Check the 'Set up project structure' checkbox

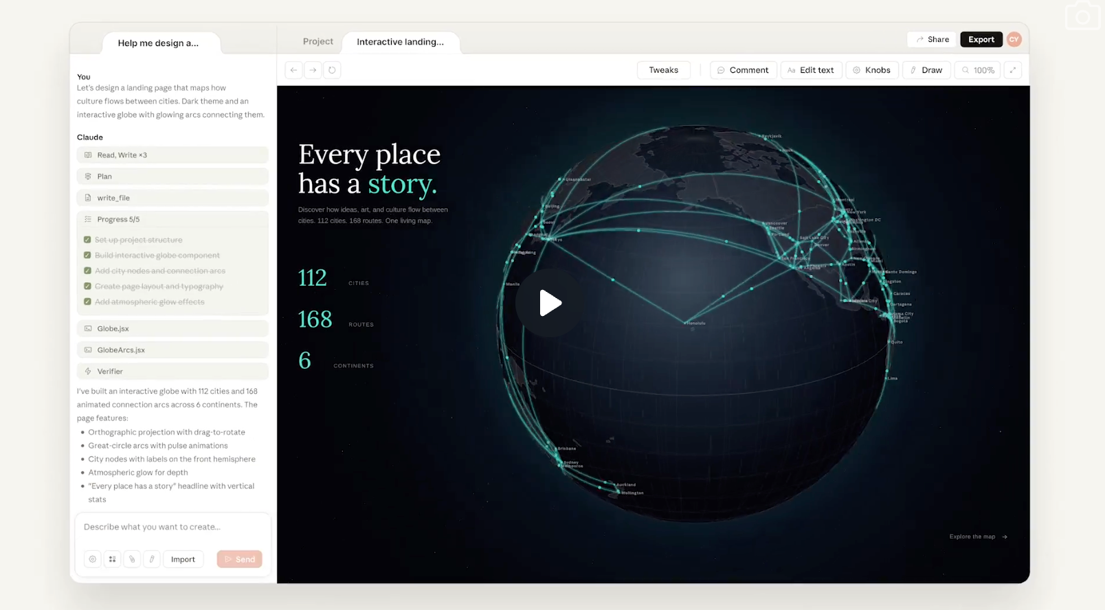click(87, 240)
